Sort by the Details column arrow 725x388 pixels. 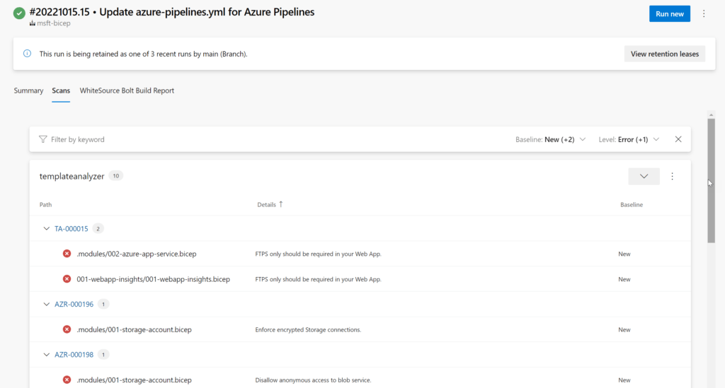point(280,204)
